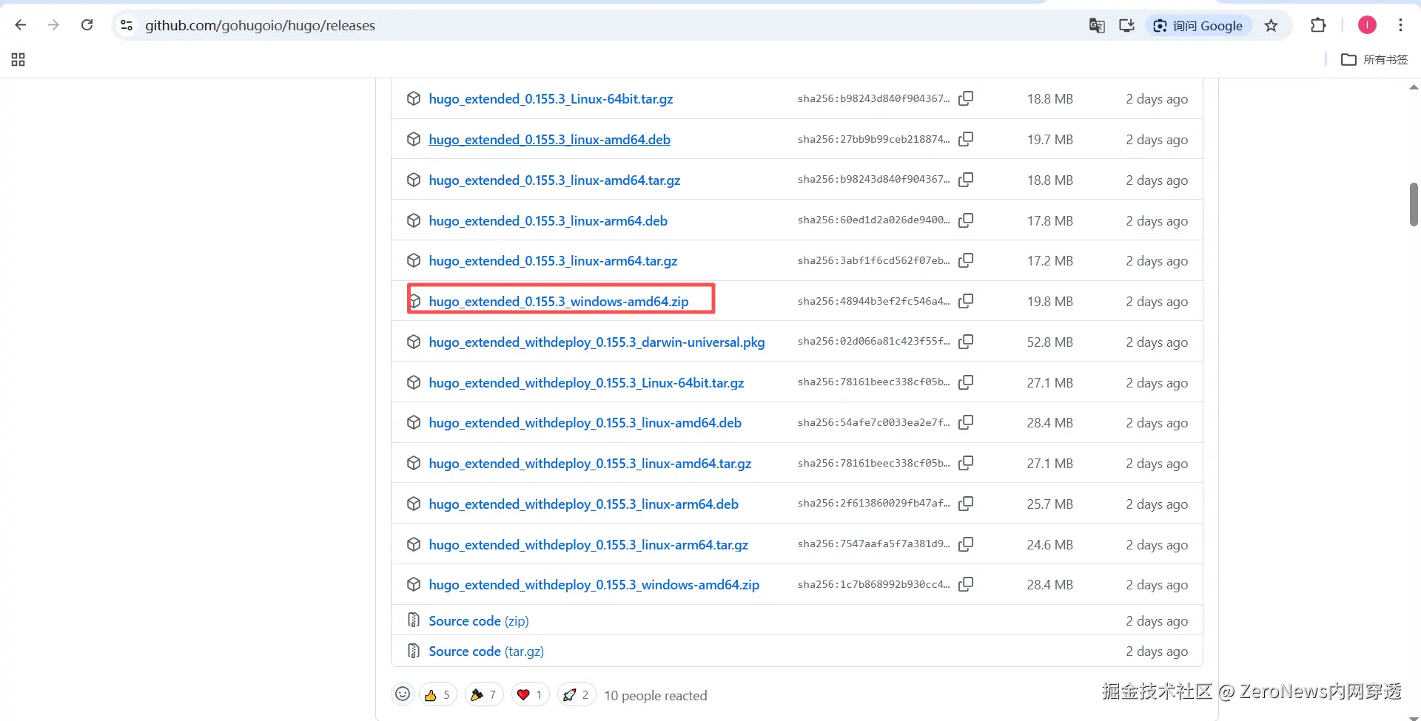View site information icon in address bar
1421x721 pixels.
click(127, 25)
